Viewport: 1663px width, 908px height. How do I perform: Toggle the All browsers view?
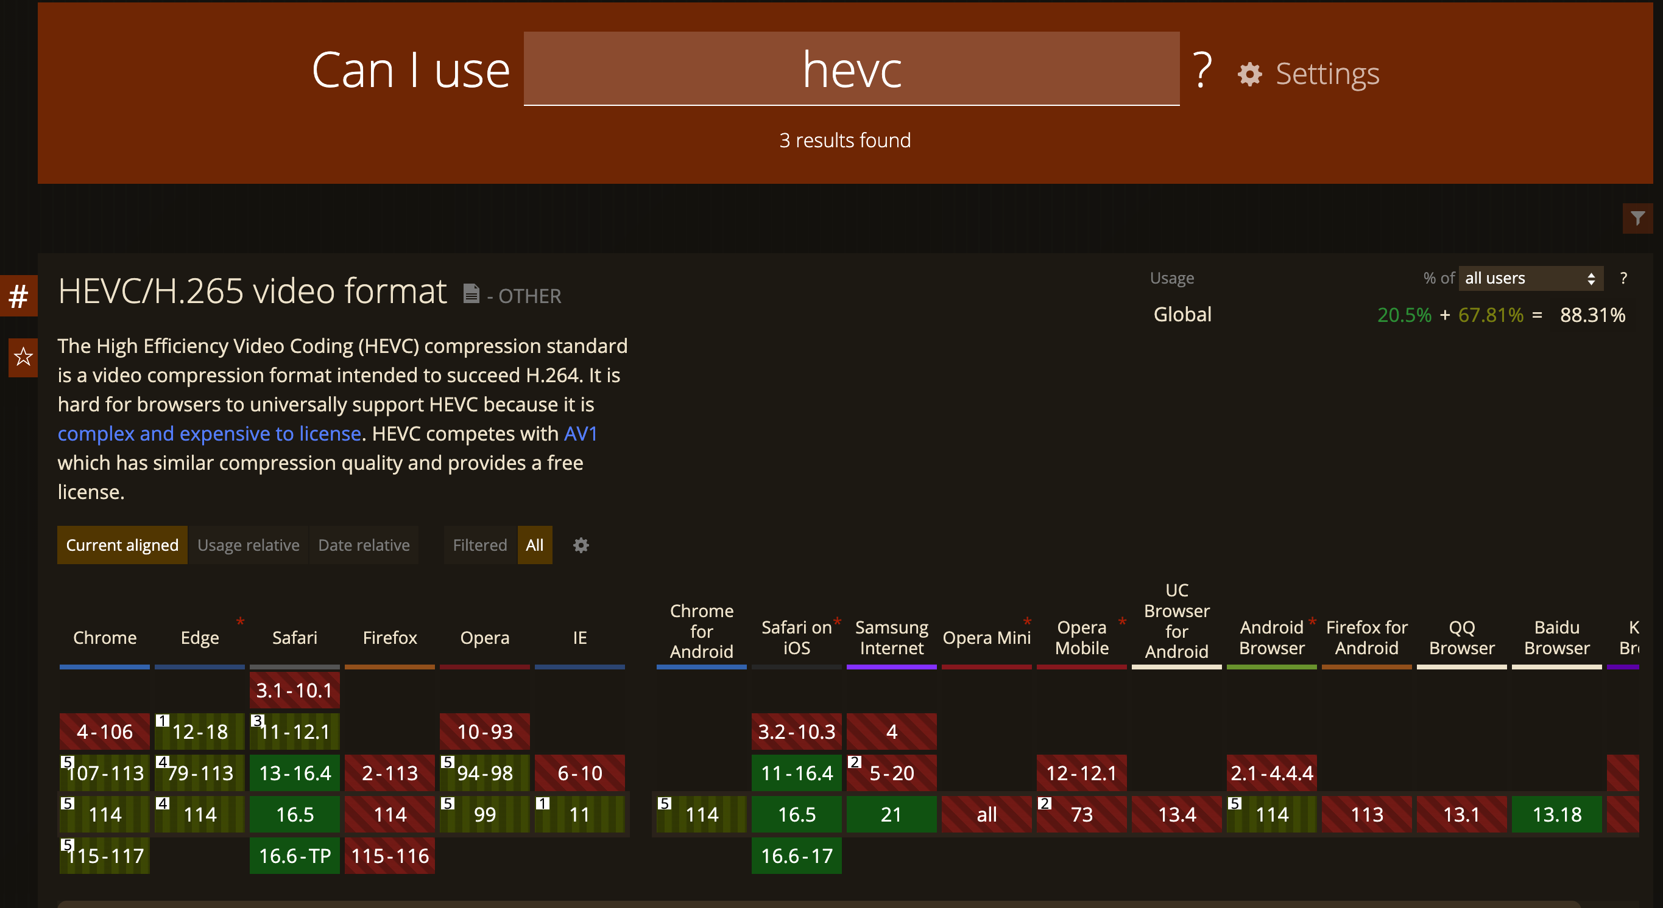point(535,545)
